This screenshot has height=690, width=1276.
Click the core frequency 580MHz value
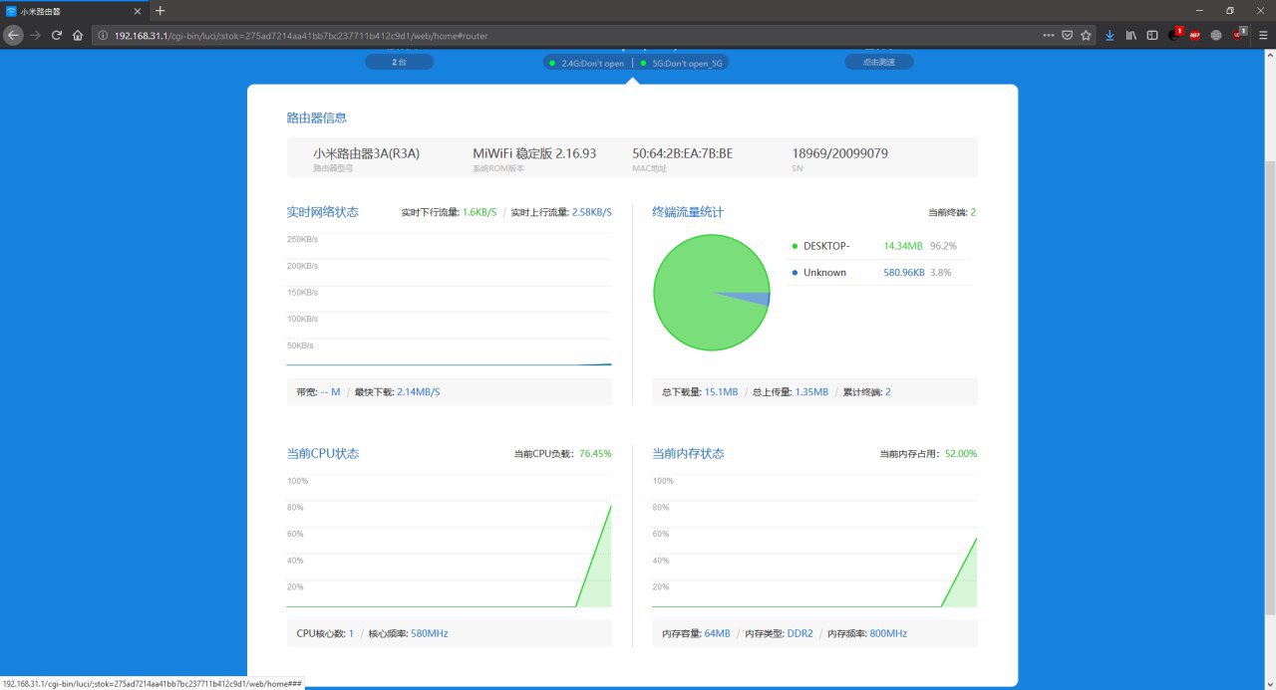point(430,633)
